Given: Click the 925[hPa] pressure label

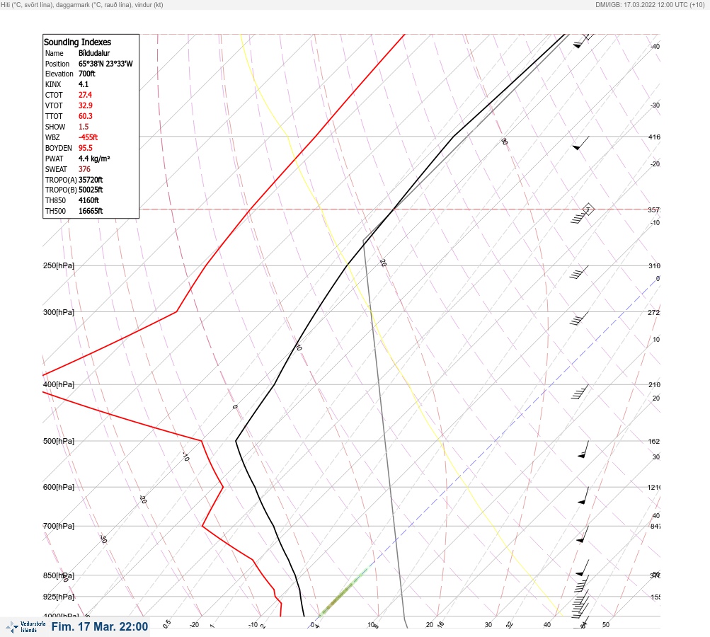Looking at the screenshot, I should click(59, 597).
